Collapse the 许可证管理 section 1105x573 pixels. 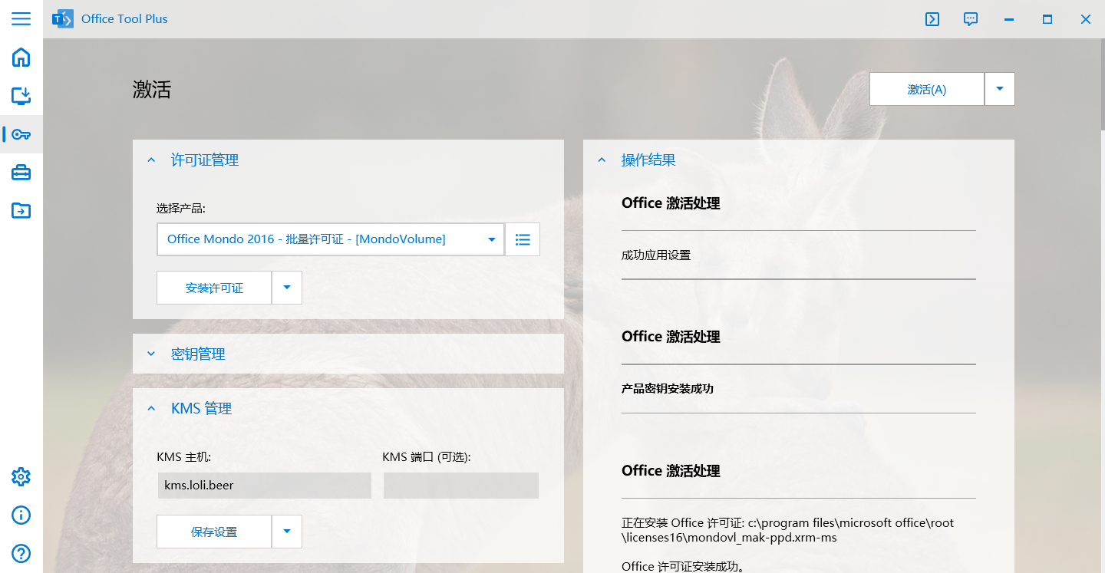151,160
